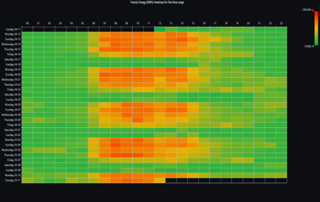Click hour column header '23'
The height and width of the screenshot is (202, 320).
coord(281,24)
